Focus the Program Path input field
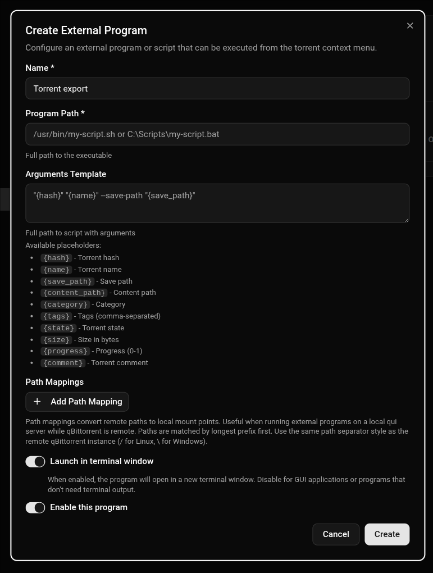Viewport: 433px width, 573px height. point(217,134)
